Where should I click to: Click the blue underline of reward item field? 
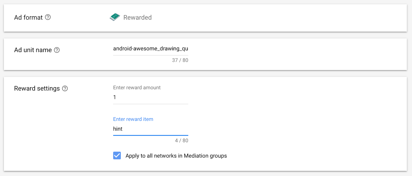[x=151, y=135]
